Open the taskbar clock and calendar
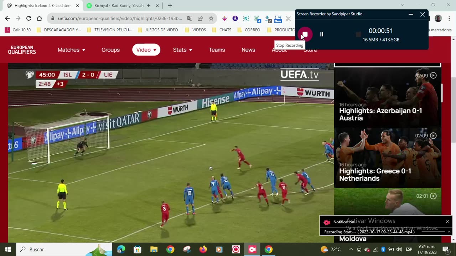This screenshot has width=456, height=256. 427,249
